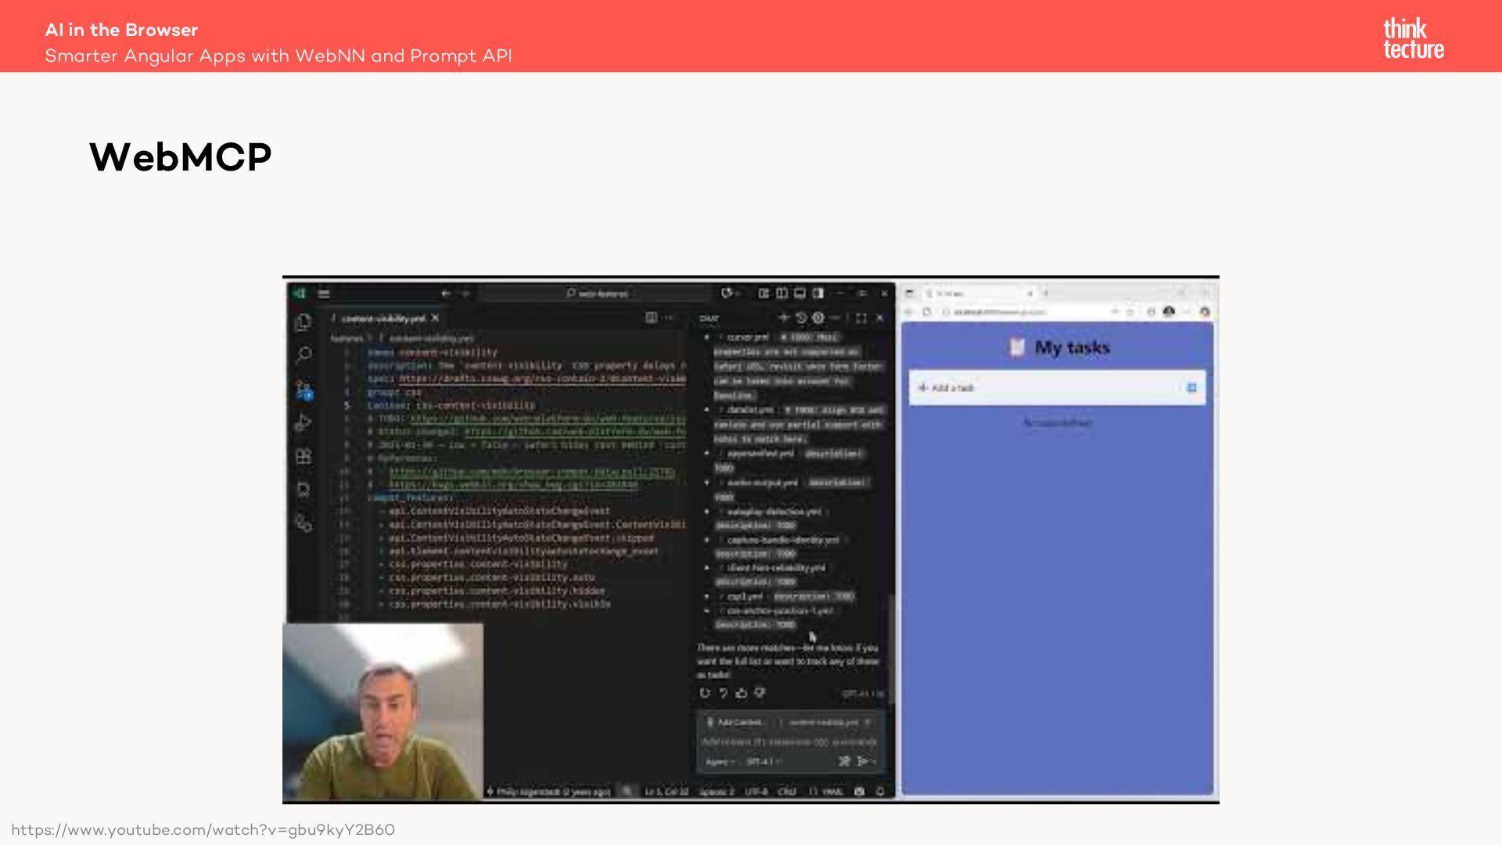Open the Run and Debug view

304,423
